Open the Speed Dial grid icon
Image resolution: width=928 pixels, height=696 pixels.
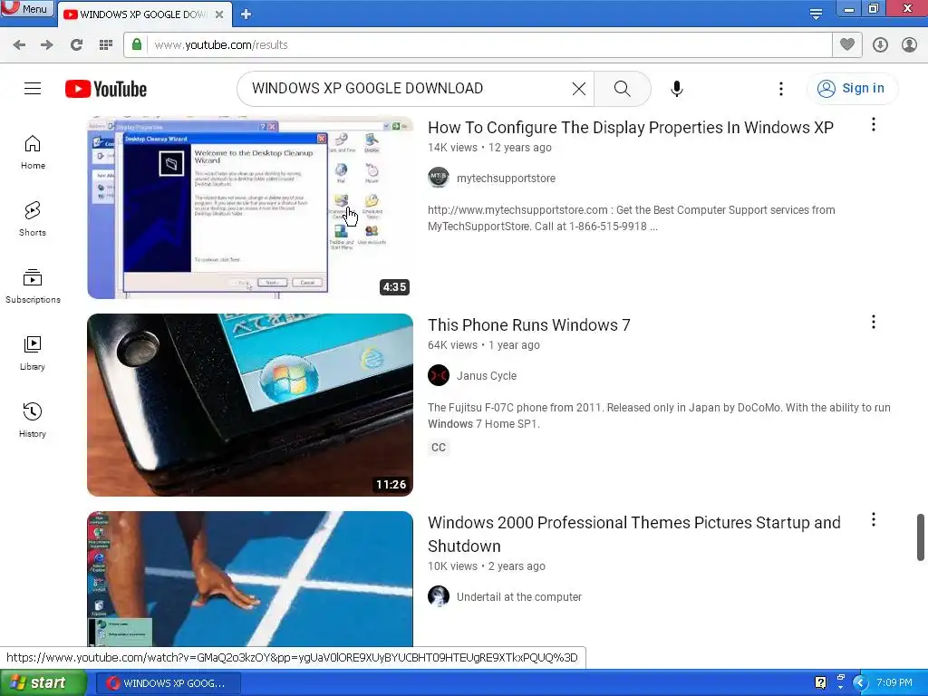(x=106, y=45)
